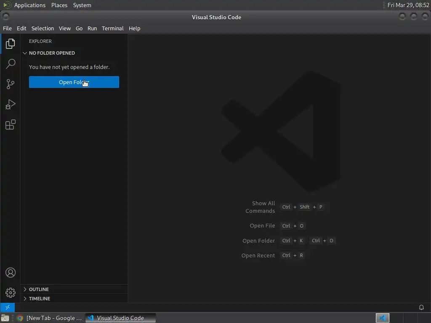
Task: Click the window menu button in title bar
Action: coord(6,17)
